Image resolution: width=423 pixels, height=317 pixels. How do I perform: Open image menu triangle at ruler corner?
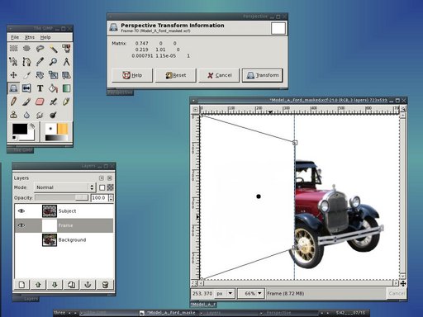[195, 110]
